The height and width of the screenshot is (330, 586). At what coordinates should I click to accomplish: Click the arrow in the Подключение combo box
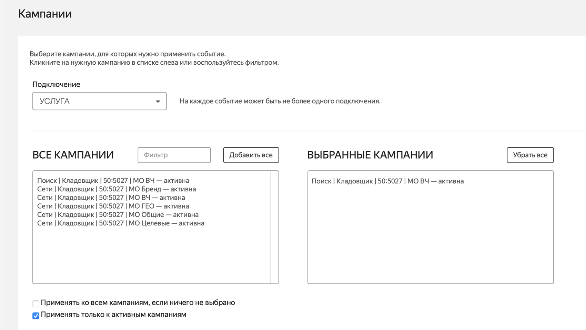[158, 102]
